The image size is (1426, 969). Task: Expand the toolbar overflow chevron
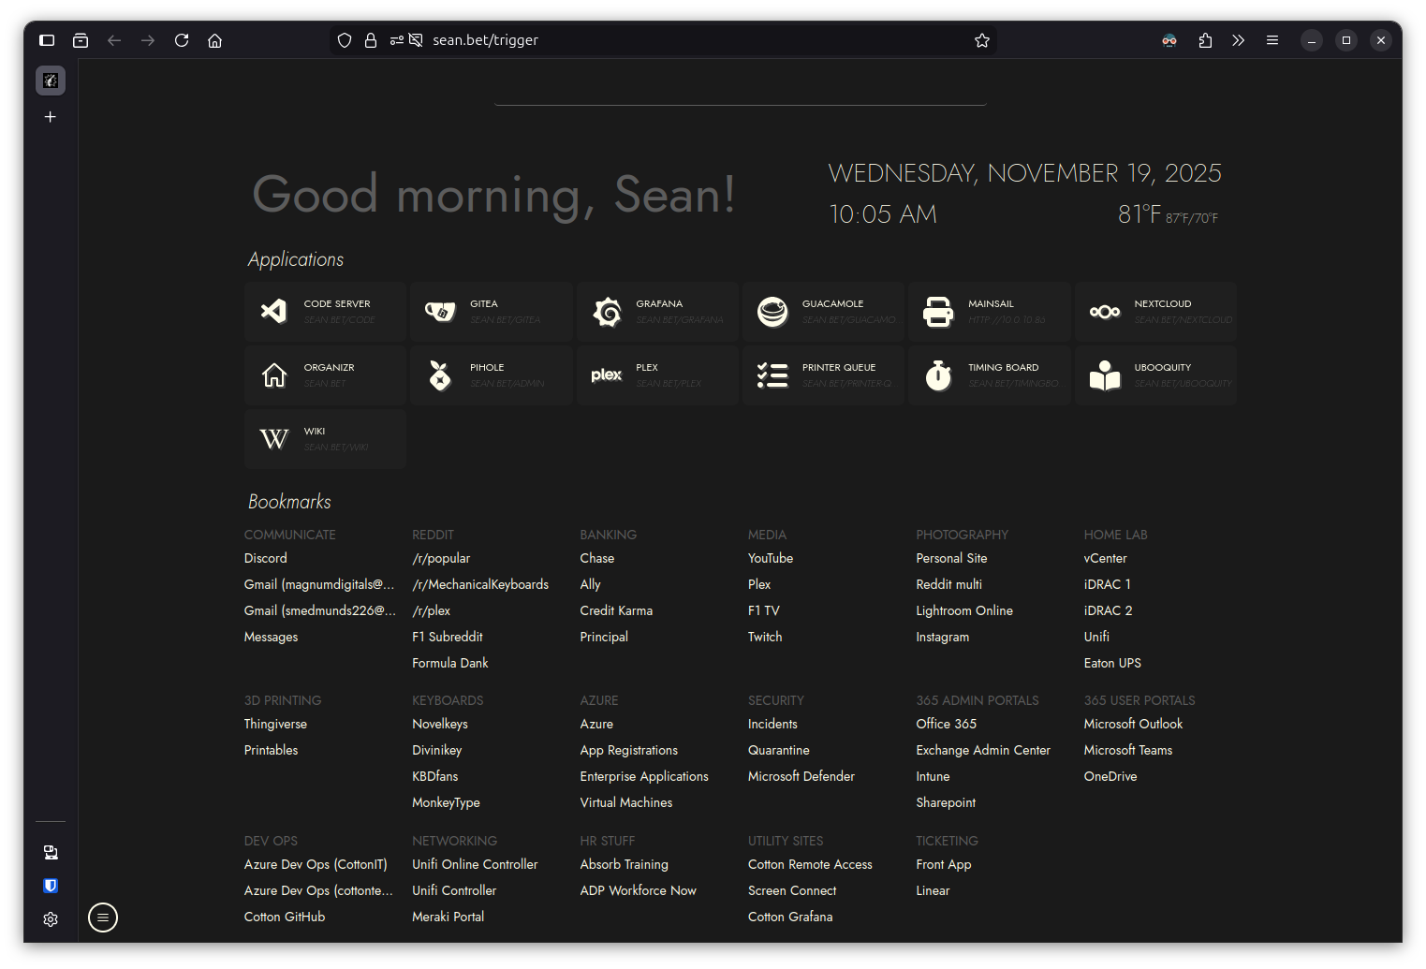[1238, 40]
